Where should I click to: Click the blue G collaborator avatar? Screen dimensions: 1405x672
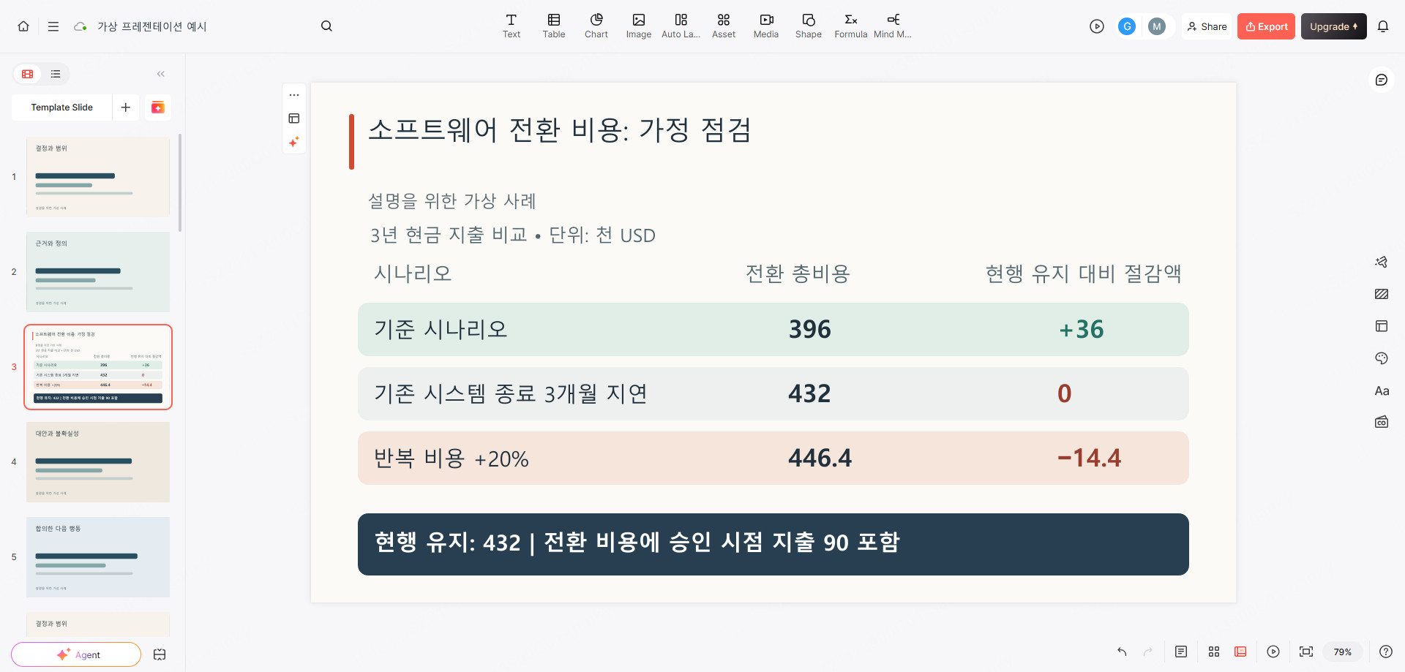coord(1127,26)
